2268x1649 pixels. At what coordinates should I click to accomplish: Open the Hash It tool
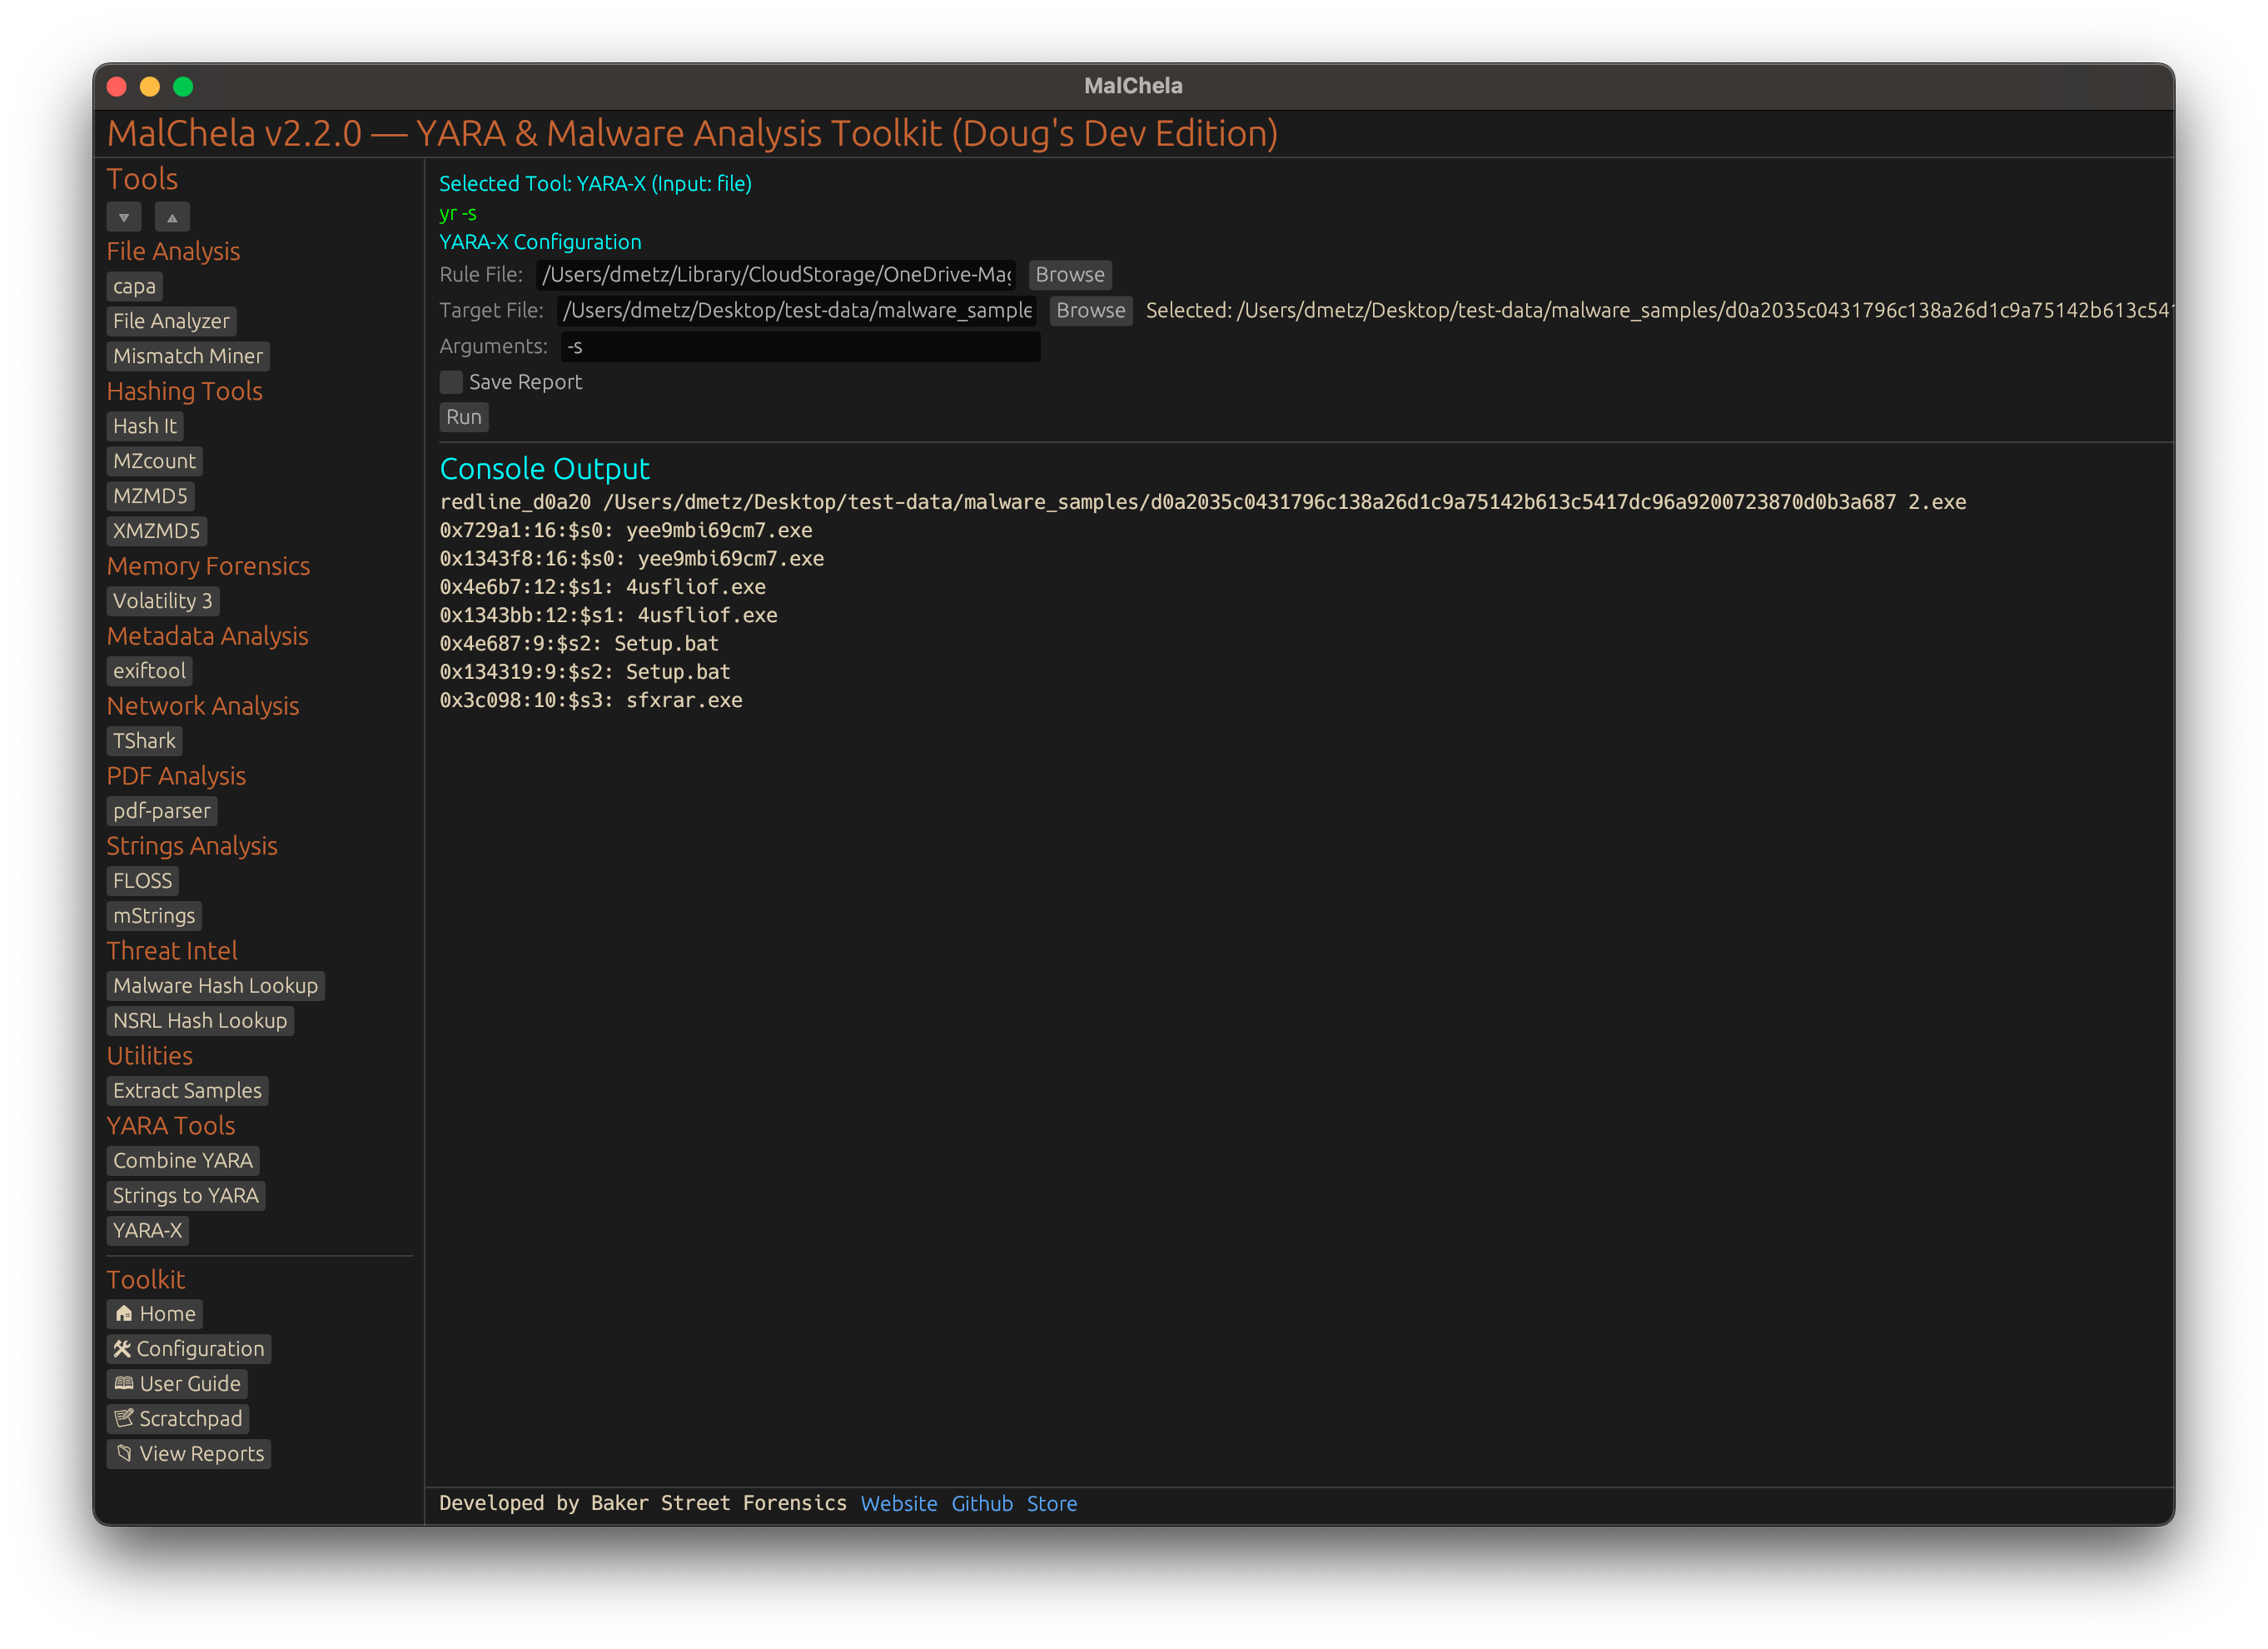(145, 427)
